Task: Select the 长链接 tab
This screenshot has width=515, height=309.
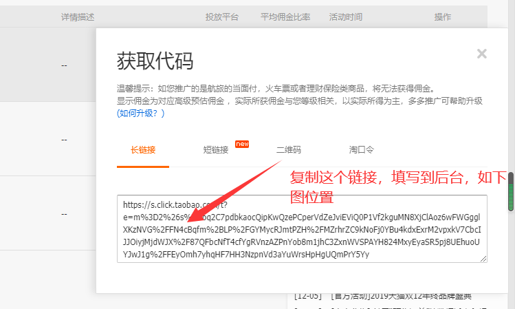Action: coord(143,150)
